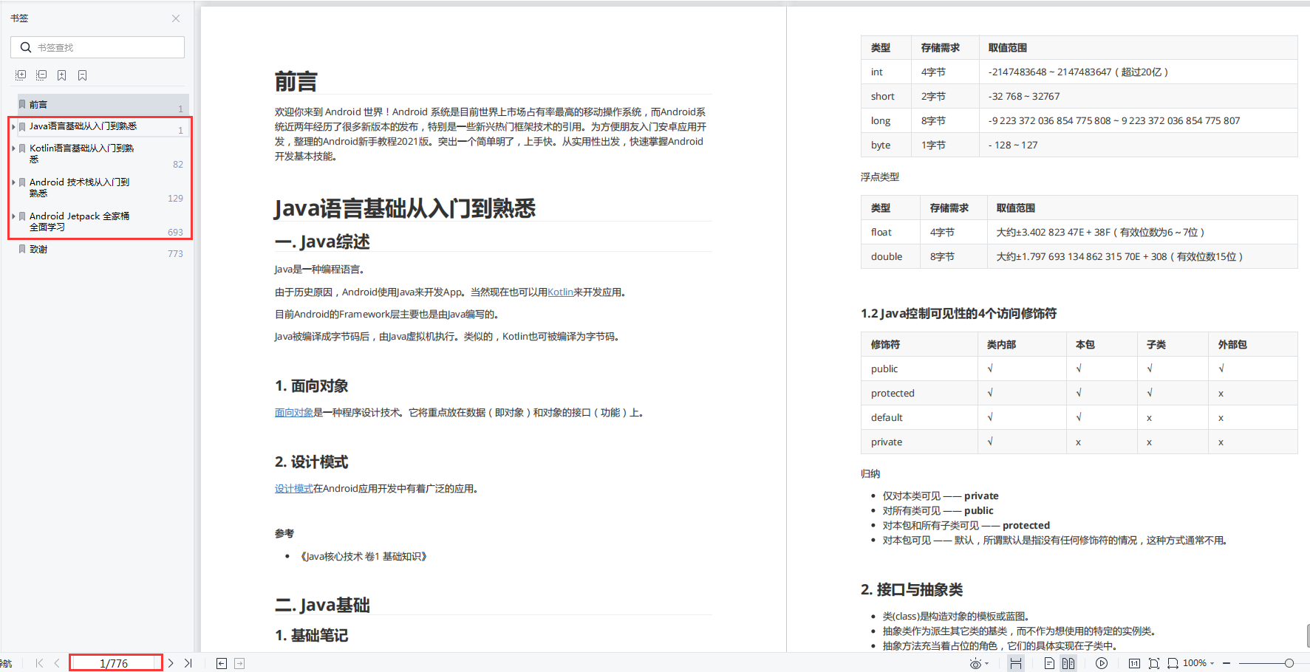Collapse all bookmarks in the panel
Screen dimensions: 1310x672
point(41,75)
